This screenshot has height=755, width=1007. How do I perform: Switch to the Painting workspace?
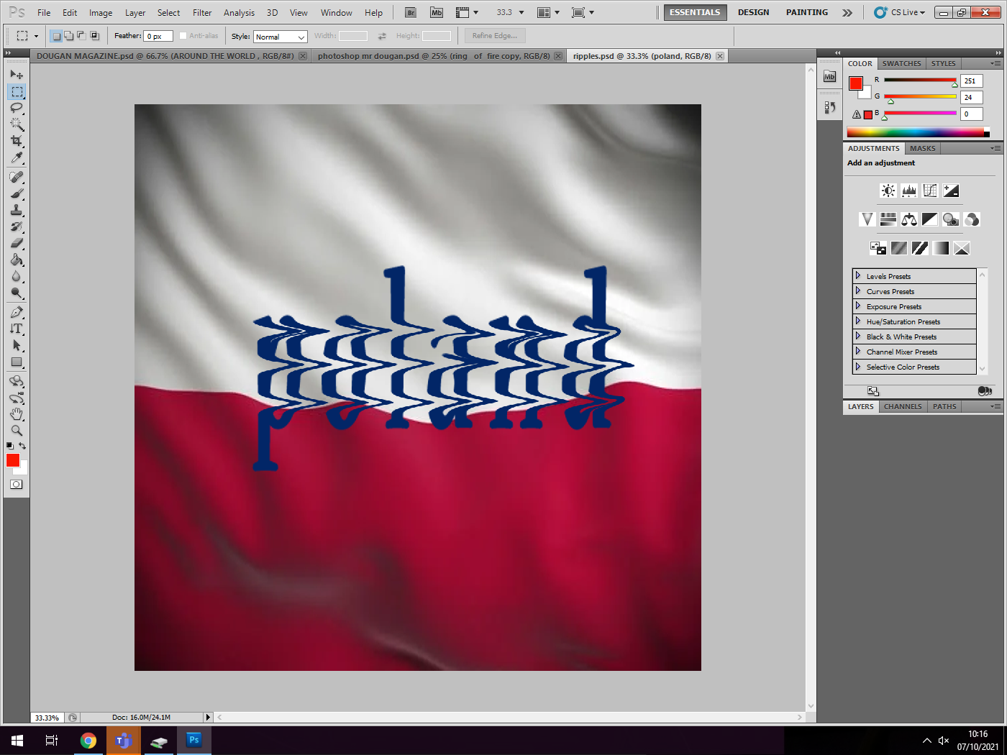(x=807, y=12)
